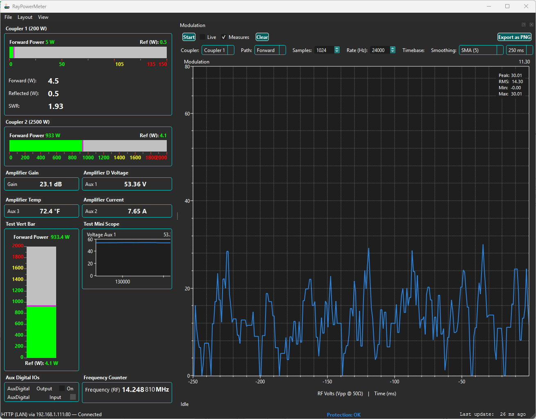Increase Rate (Hz) with the up arrow

point(393,48)
